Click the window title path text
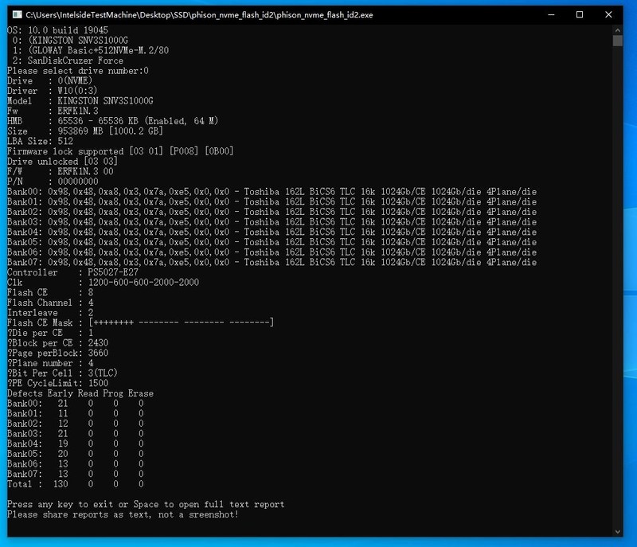The height and width of the screenshot is (547, 637). pos(199,15)
